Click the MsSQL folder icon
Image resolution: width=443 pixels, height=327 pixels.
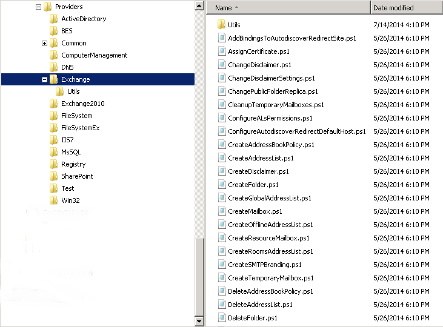[x=53, y=152]
